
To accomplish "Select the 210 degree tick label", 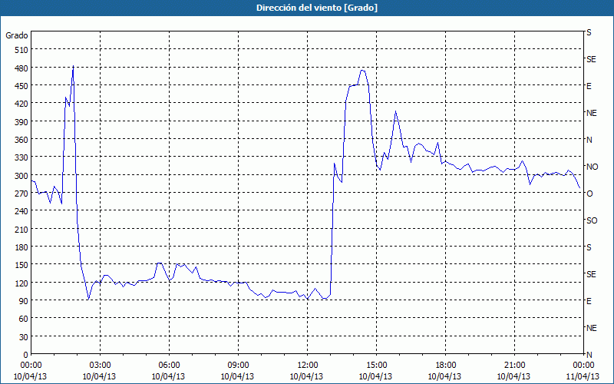I will (x=22, y=229).
